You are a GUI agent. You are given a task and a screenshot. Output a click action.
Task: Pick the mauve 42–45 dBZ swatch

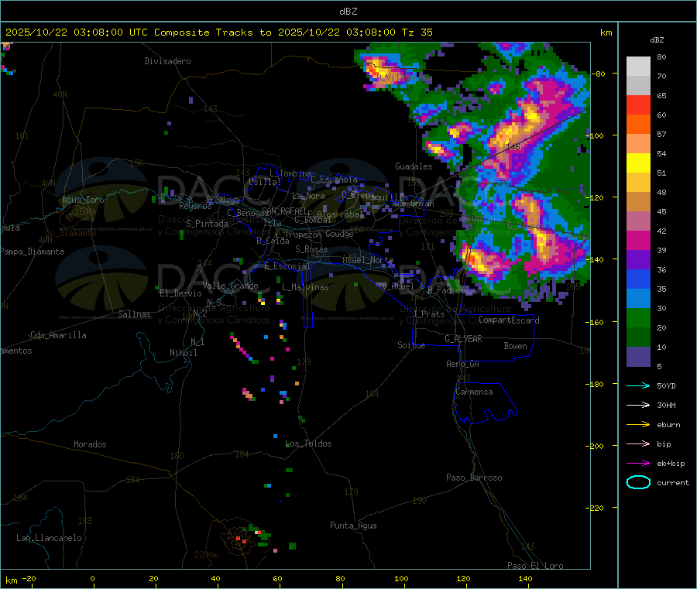(638, 221)
